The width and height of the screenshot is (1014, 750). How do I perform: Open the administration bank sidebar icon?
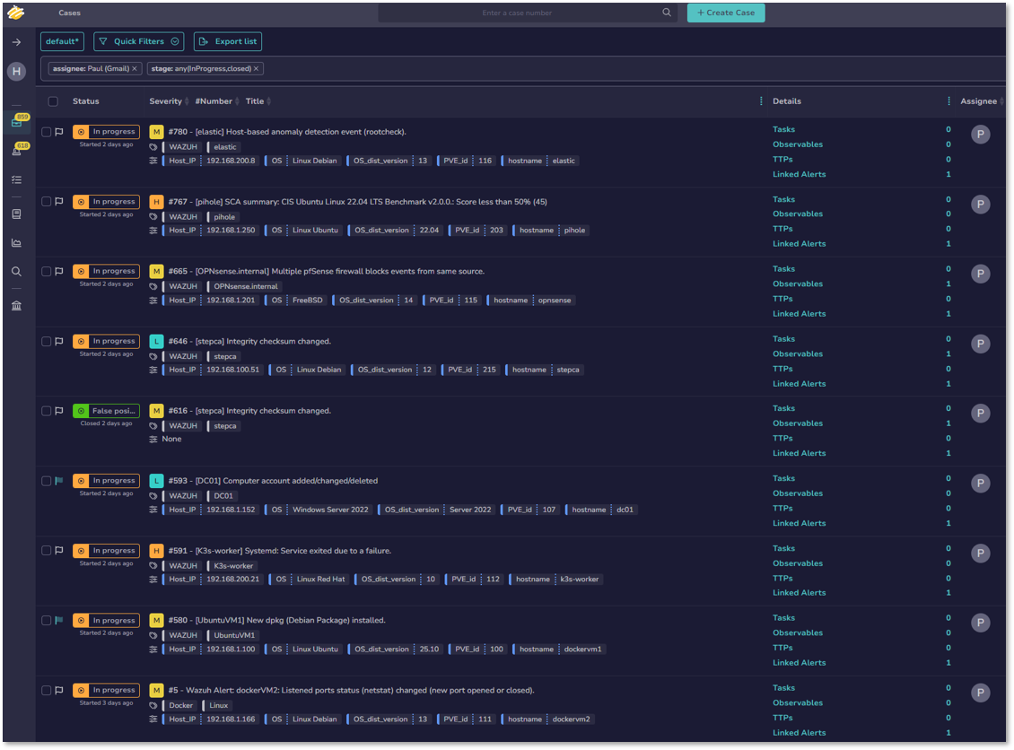(16, 305)
